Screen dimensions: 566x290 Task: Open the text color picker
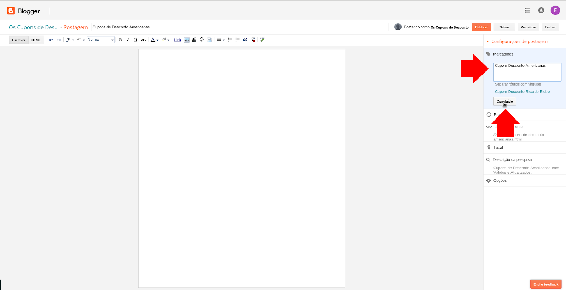155,40
